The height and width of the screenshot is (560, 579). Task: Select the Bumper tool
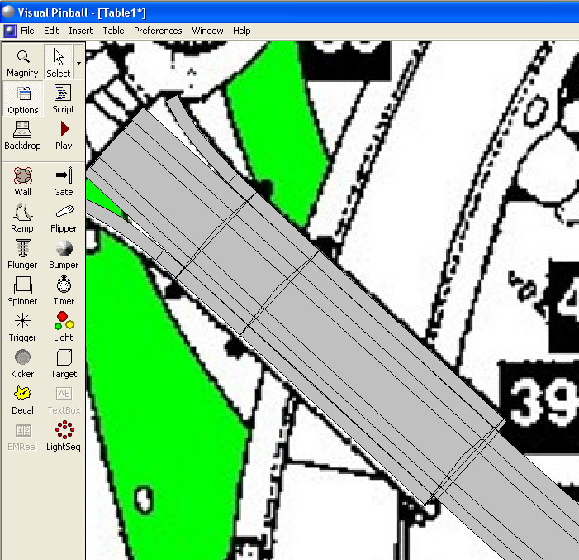click(x=64, y=254)
